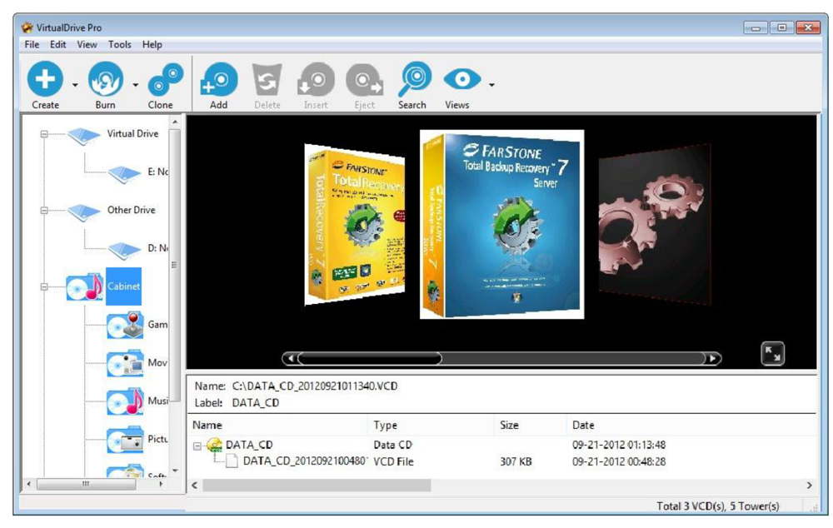Click the 307 KB size value

(516, 462)
